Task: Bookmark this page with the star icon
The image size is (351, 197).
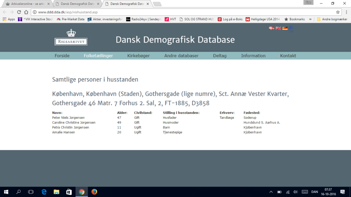Action: [338, 12]
